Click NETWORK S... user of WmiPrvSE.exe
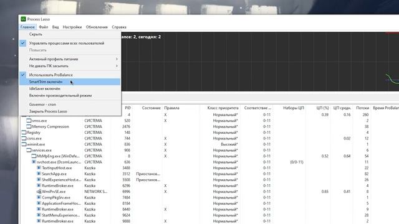Image resolution: width=399 pixels, height=224 pixels. (x=95, y=192)
